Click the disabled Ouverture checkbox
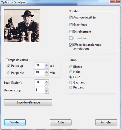121x130 pixels. point(71,38)
